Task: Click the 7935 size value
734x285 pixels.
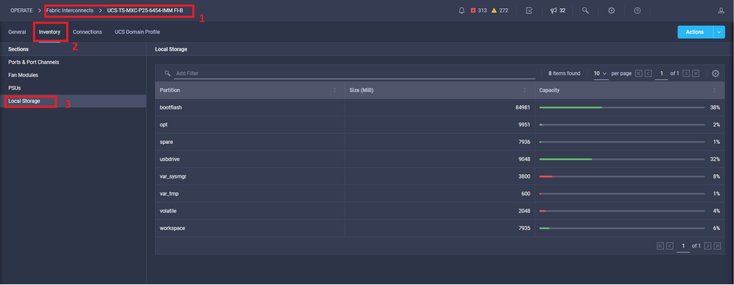Action: pyautogui.click(x=524, y=228)
